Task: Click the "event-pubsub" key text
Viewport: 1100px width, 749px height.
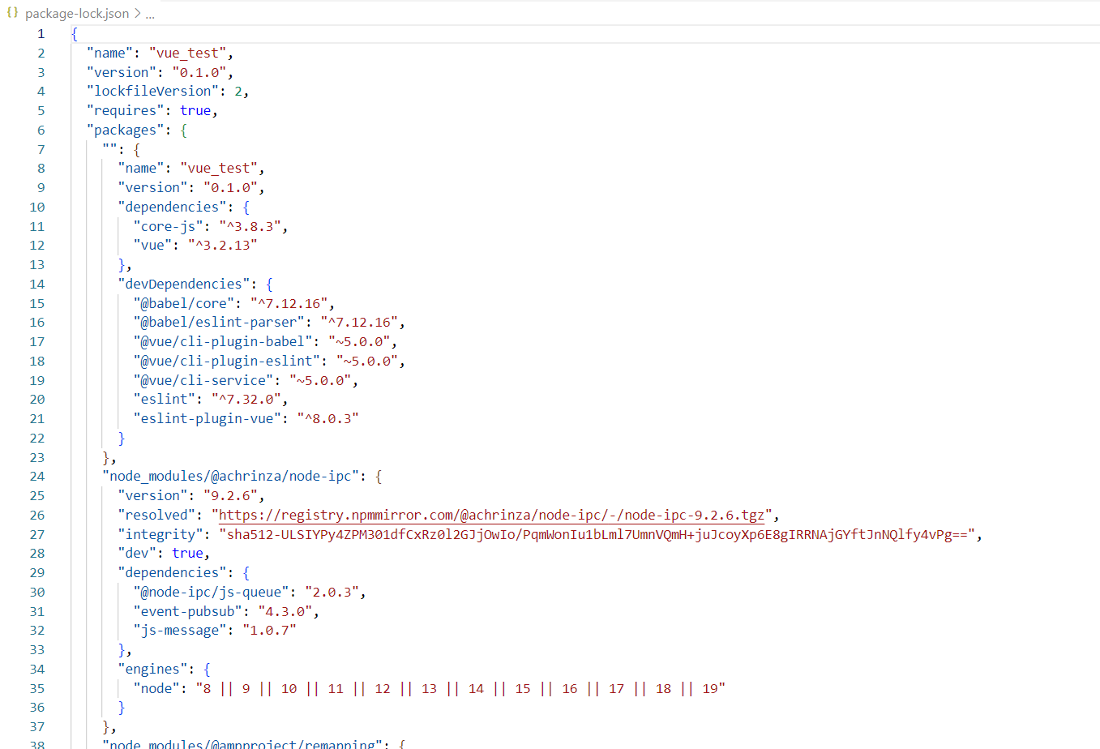Action: [x=188, y=612]
